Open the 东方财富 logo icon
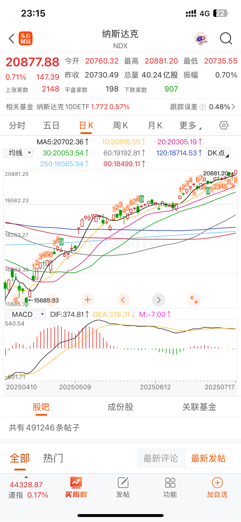241x522 pixels. [25, 39]
